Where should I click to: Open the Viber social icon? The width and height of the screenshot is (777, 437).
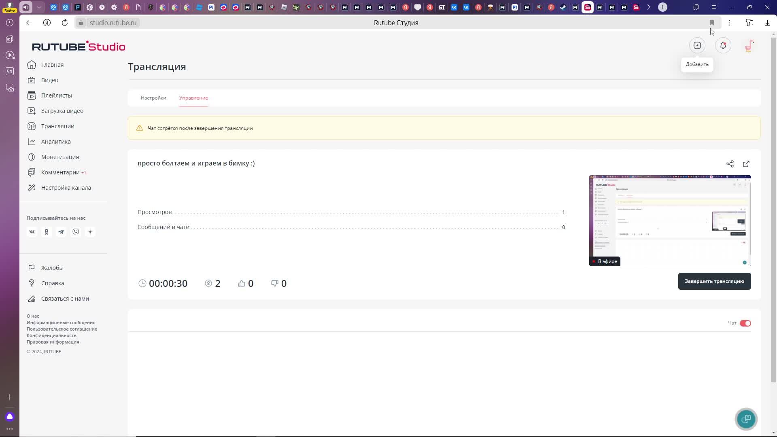76,232
